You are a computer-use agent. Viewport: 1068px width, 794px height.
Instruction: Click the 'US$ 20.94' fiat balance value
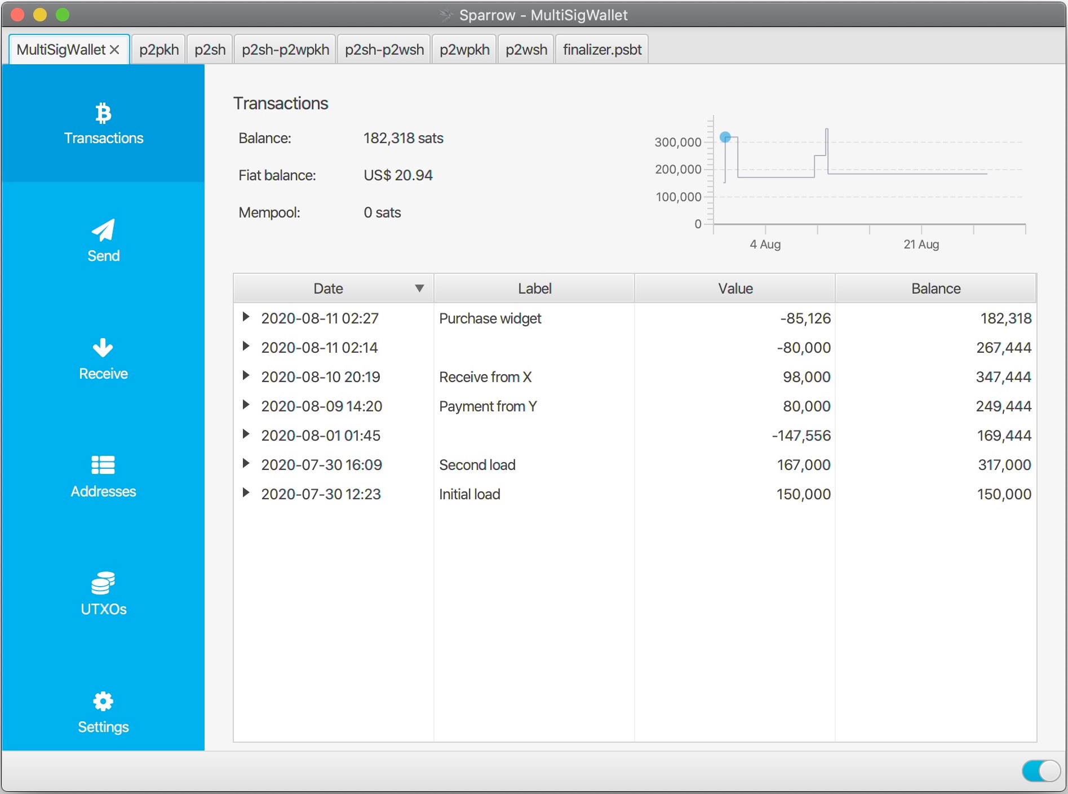point(398,175)
